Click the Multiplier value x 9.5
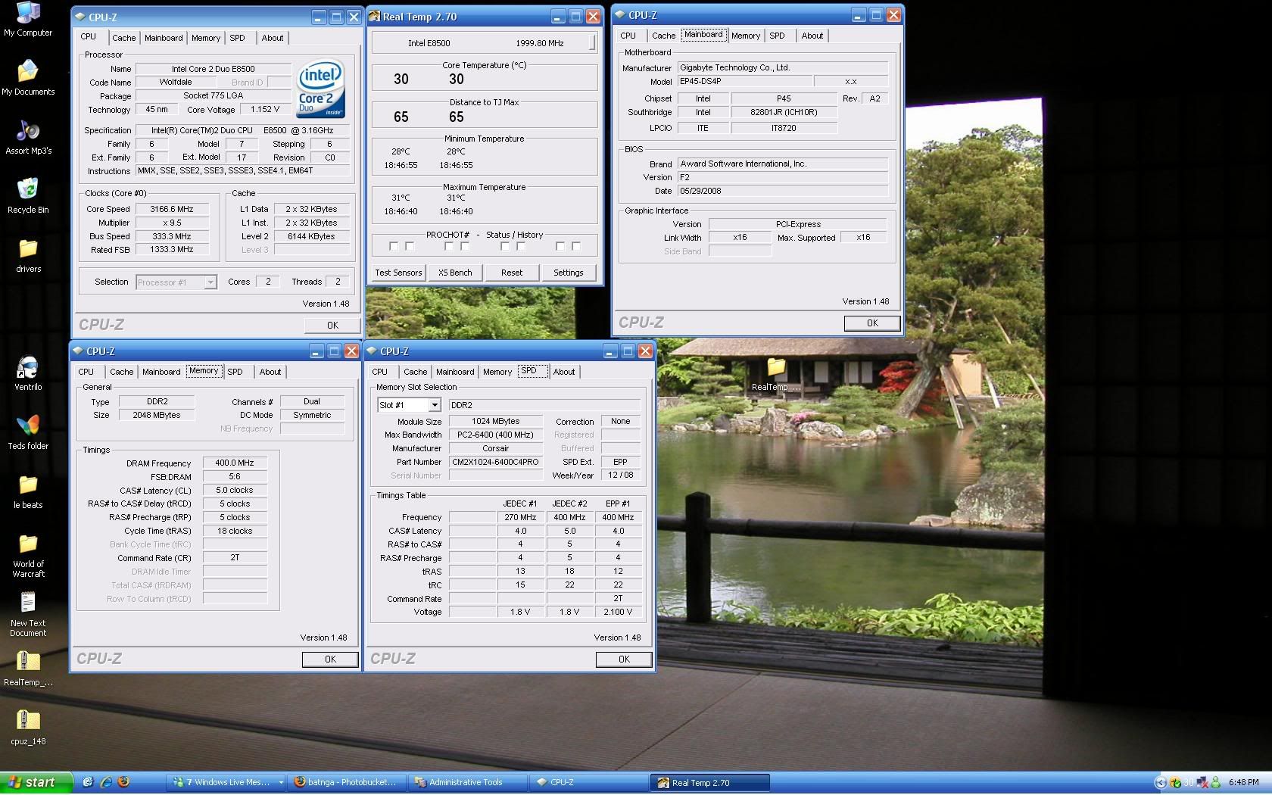 click(x=172, y=223)
